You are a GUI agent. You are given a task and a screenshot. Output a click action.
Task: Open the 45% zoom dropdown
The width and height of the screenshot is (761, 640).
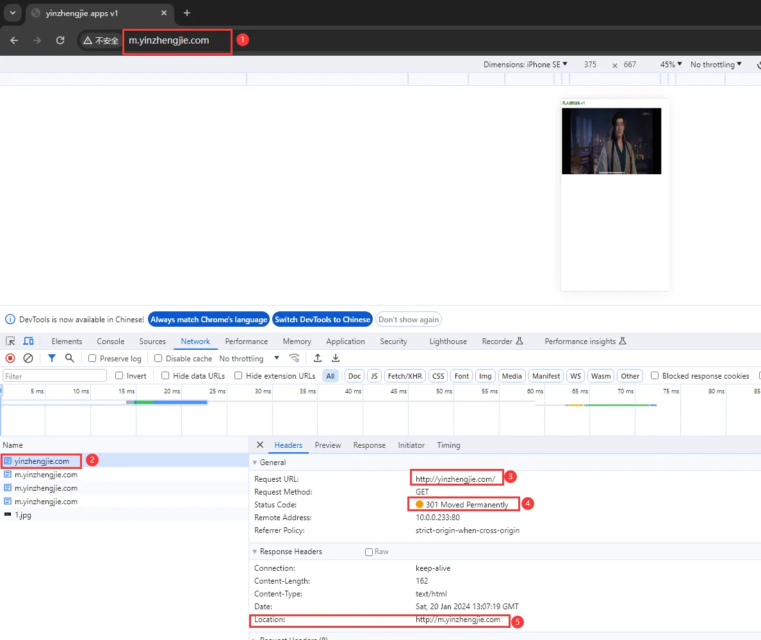(x=671, y=65)
